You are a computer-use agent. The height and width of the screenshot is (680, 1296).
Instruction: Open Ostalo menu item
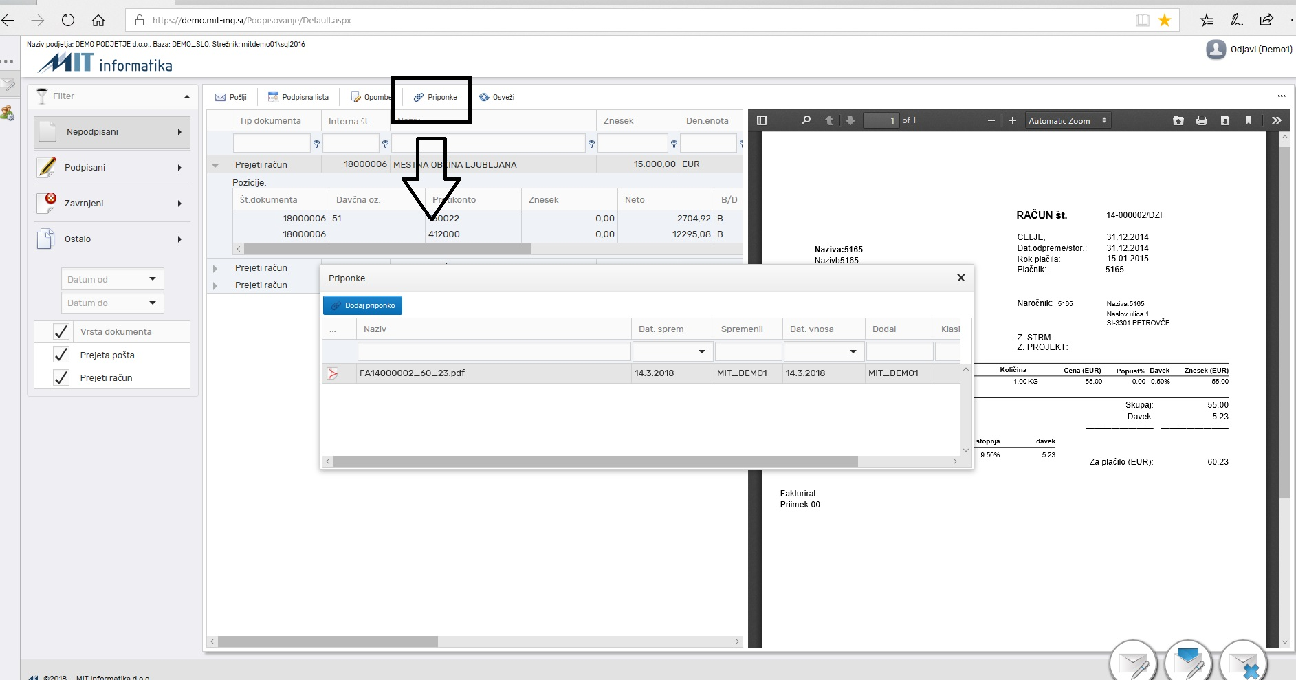[112, 239]
